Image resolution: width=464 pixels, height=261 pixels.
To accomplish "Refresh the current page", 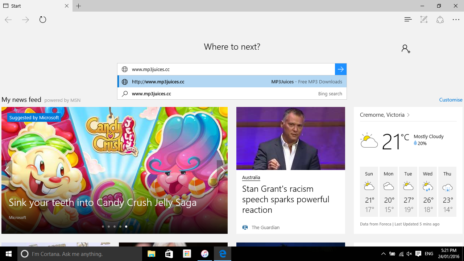I will coord(42,20).
